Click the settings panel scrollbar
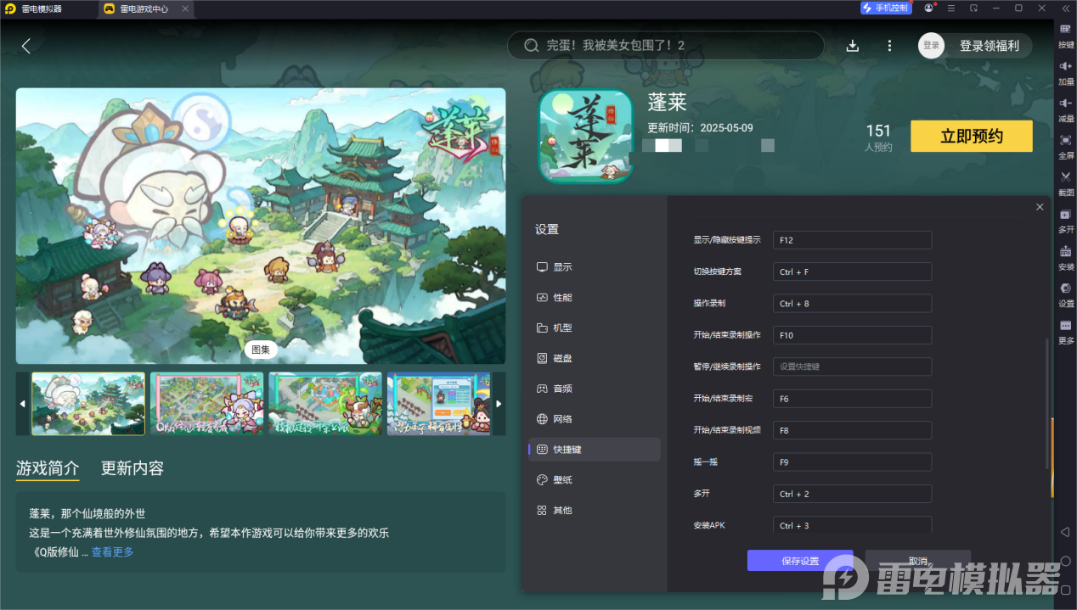The width and height of the screenshot is (1077, 610). 1046,399
